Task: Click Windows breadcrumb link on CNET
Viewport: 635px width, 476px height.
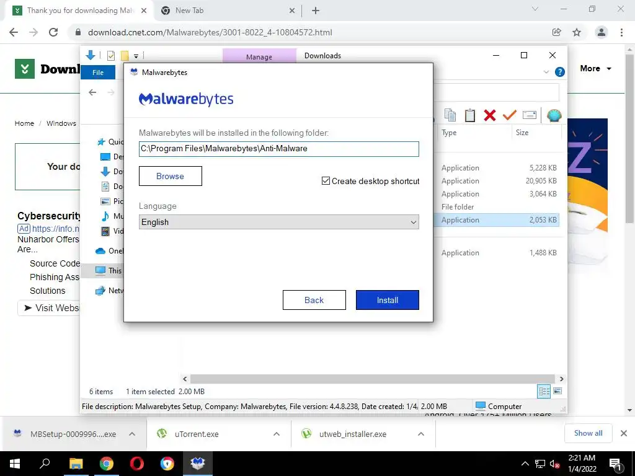Action: tap(61, 123)
